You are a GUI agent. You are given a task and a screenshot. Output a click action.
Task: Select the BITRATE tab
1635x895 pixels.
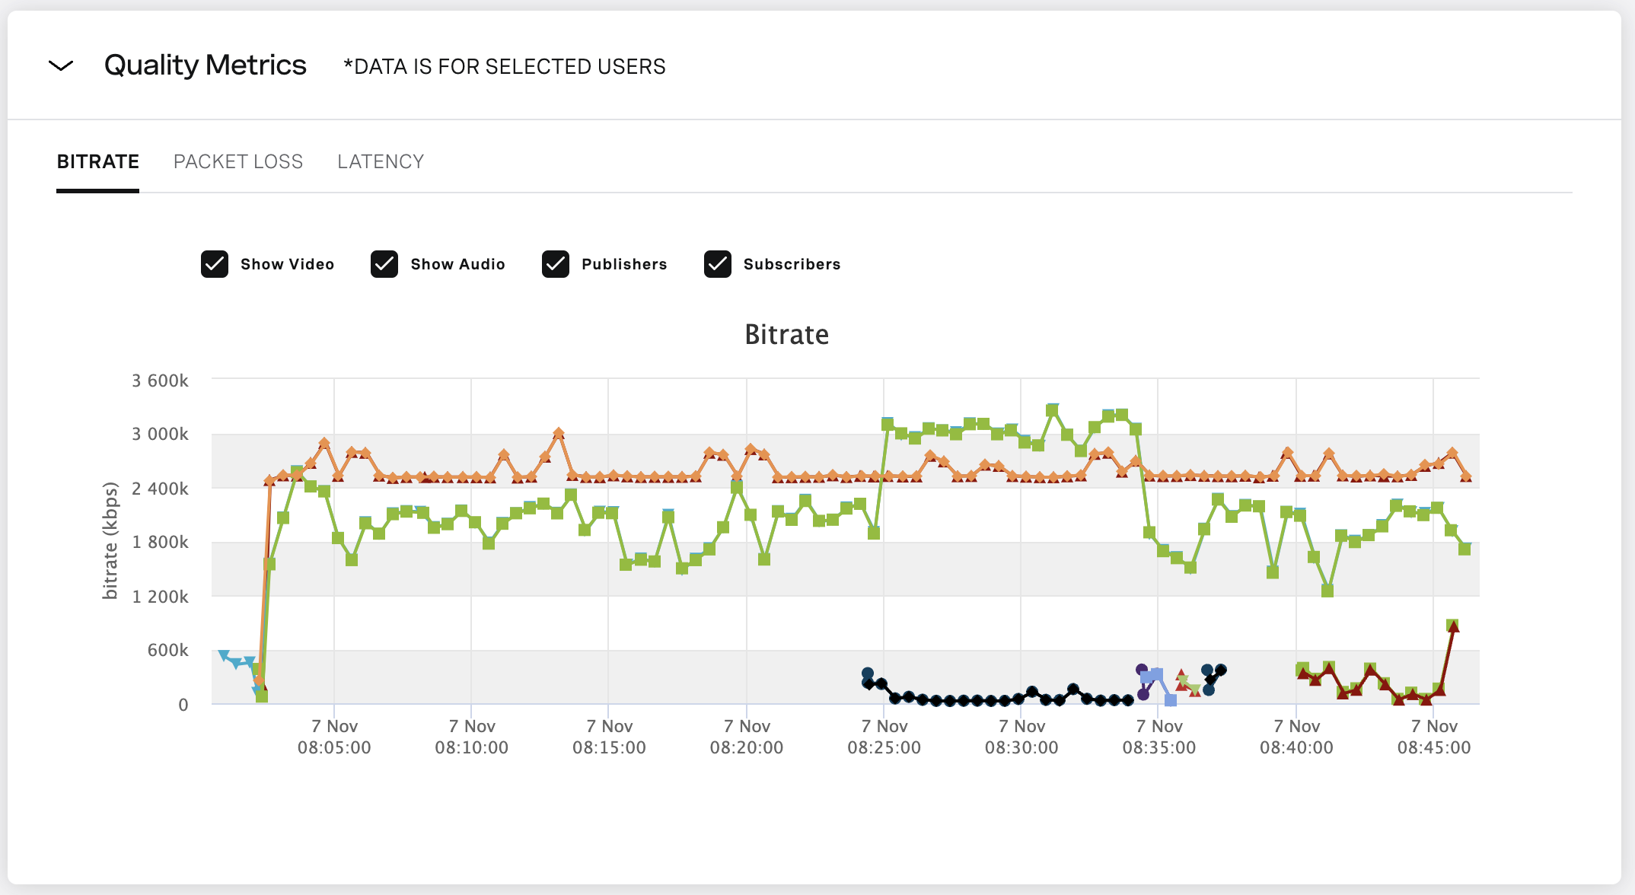(97, 161)
